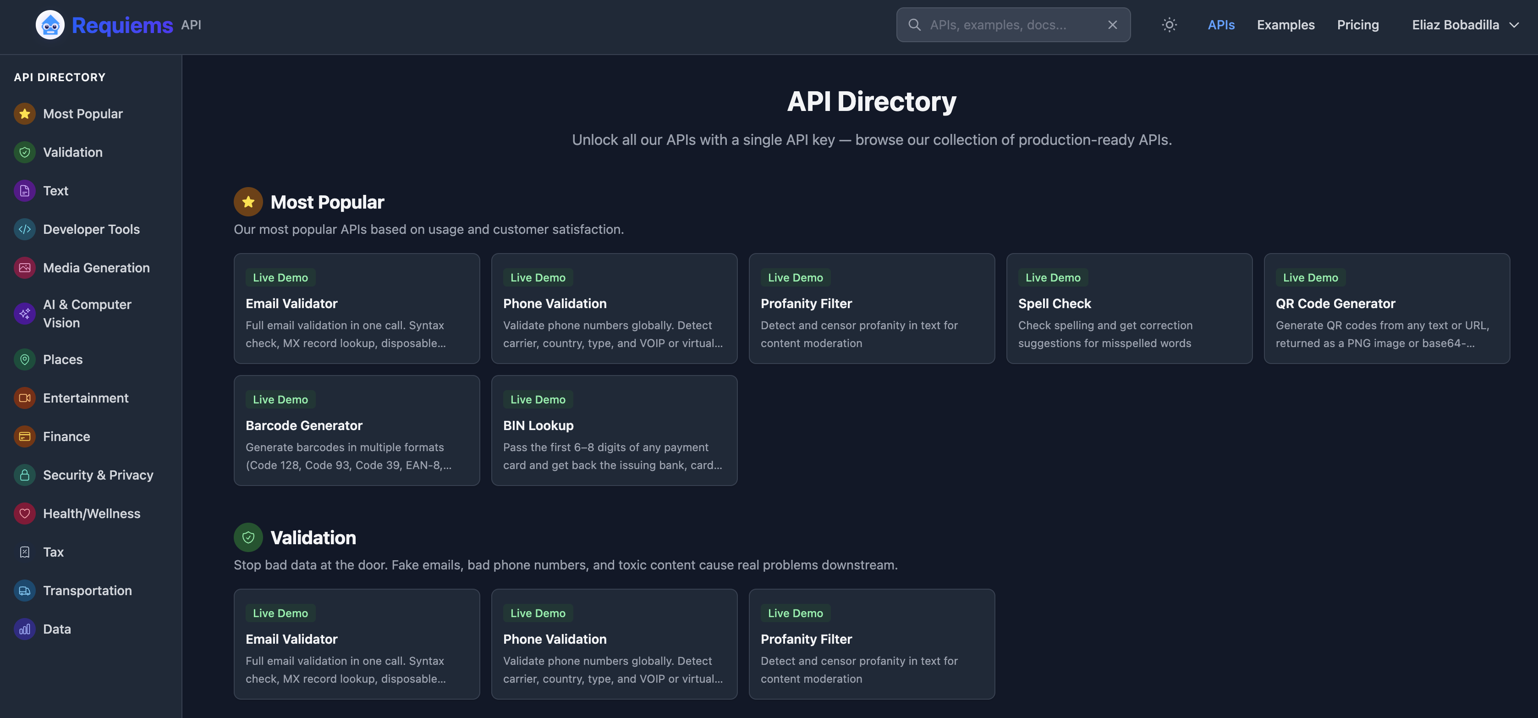
Task: Open the Pricing page
Action: [x=1358, y=24]
